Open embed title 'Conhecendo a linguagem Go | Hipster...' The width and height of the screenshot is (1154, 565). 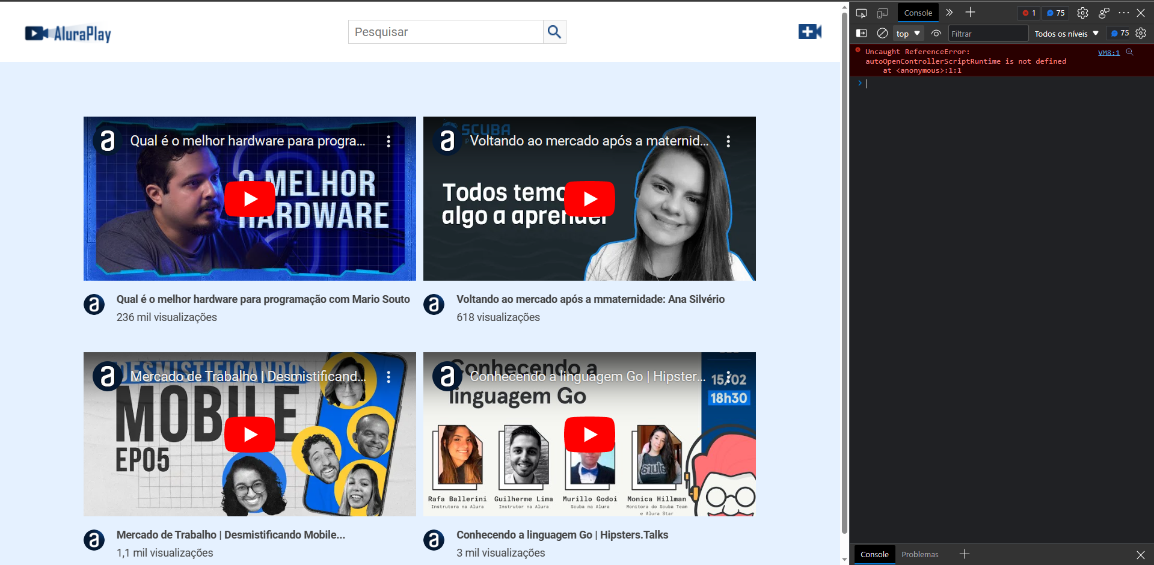[x=588, y=376]
